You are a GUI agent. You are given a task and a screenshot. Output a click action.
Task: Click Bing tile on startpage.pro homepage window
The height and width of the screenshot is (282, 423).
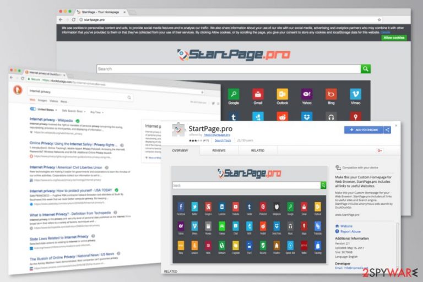[x=331, y=94]
